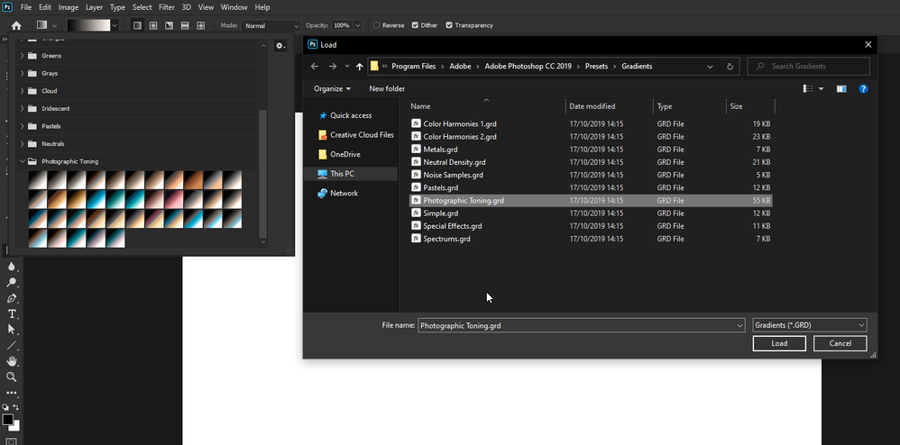Screen dimensions: 900x445
Task: Expand the Grays gradient folder
Action: pyautogui.click(x=23, y=73)
